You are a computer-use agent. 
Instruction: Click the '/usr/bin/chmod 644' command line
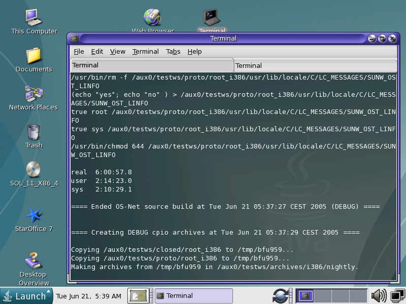pyautogui.click(x=233, y=150)
